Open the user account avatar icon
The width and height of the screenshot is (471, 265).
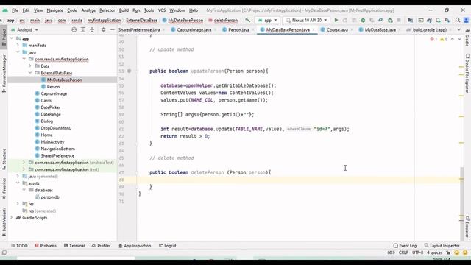coord(466,20)
